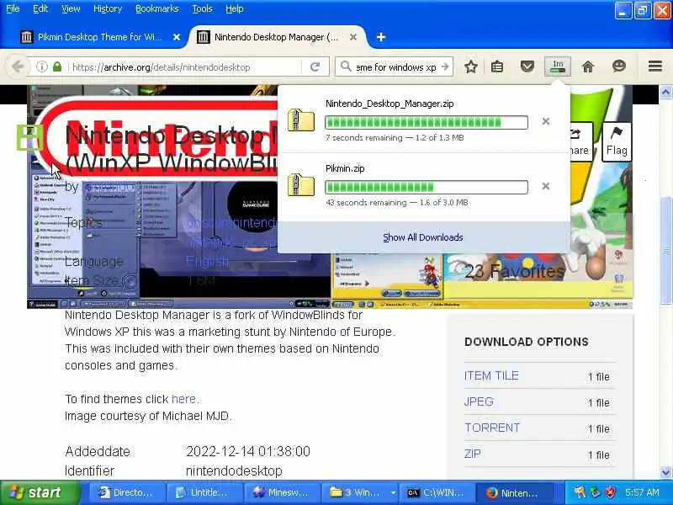Click the green floppy disk item icon
The image size is (673, 505).
pyautogui.click(x=29, y=137)
